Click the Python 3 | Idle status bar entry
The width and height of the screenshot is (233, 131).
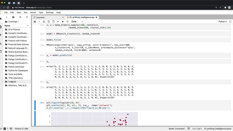21,129
